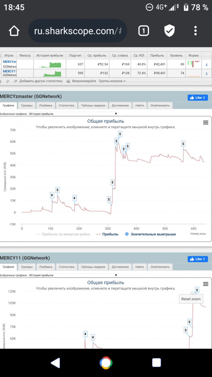Click ¥ marker near game 185 in MERCYzmaster chart
Image resolution: width=212 pixels, height=377 pixels.
coord(75,198)
